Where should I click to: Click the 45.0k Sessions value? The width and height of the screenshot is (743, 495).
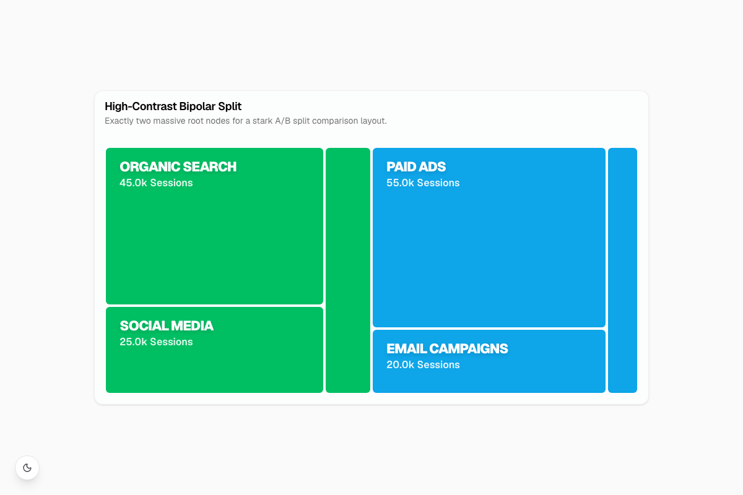[156, 183]
